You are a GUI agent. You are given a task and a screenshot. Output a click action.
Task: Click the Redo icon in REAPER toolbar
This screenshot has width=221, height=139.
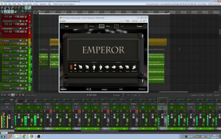pos(19,8)
